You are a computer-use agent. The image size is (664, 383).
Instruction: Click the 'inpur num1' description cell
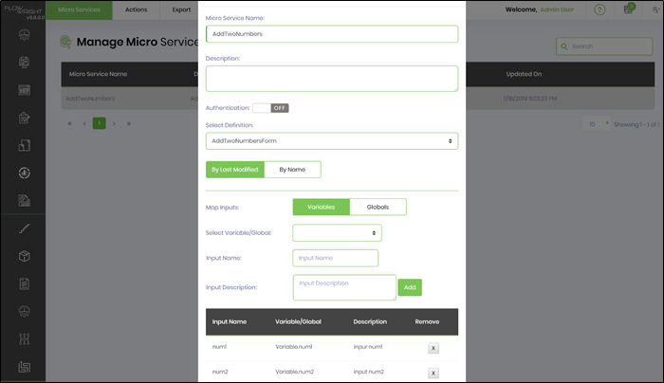pos(368,347)
